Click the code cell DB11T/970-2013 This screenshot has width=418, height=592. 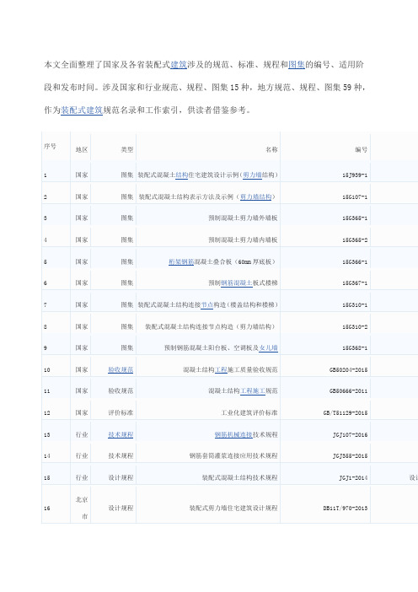coord(346,508)
